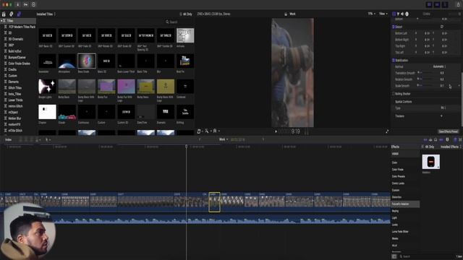Select the Color Presets effects category
Screen dimensions: 463x260
399,176
